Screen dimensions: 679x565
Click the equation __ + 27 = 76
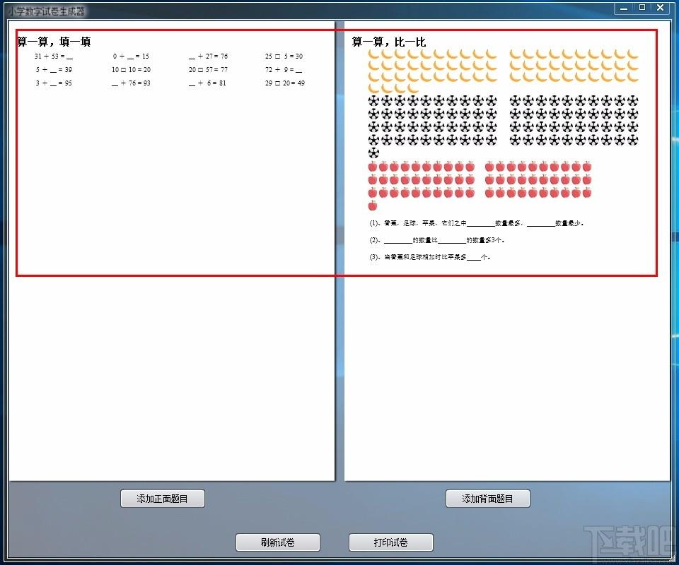(208, 56)
